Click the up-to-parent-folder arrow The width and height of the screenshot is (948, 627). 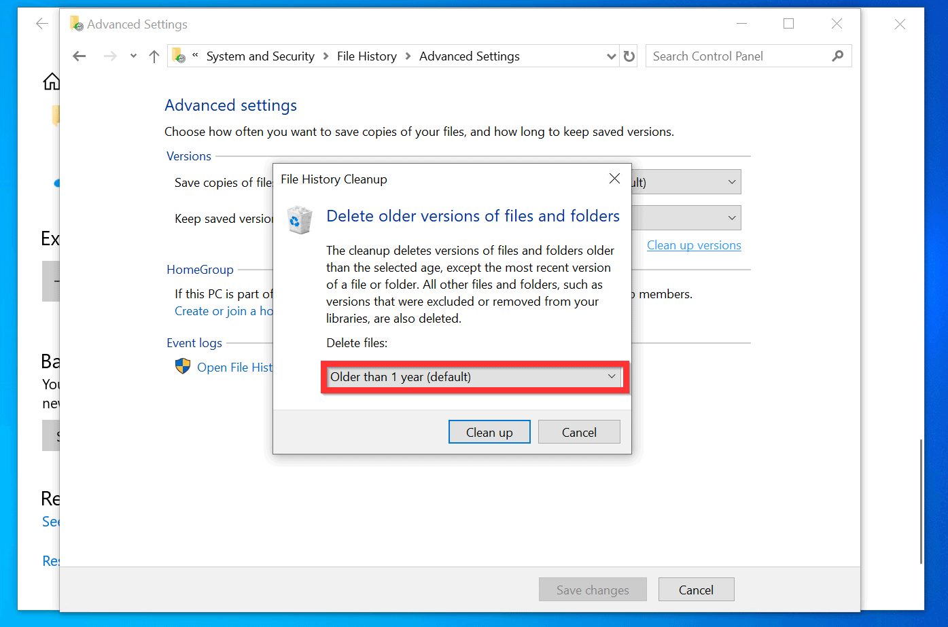[x=154, y=56]
